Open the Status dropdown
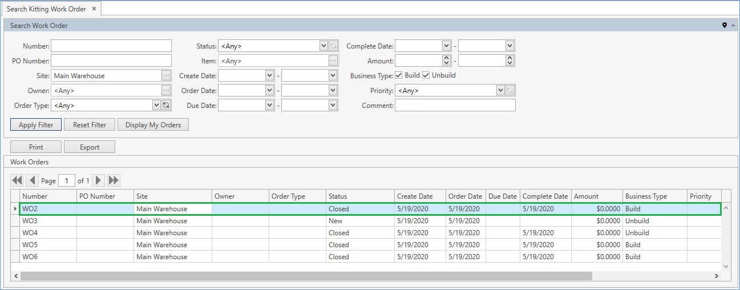This screenshot has width=740, height=290. coord(324,46)
